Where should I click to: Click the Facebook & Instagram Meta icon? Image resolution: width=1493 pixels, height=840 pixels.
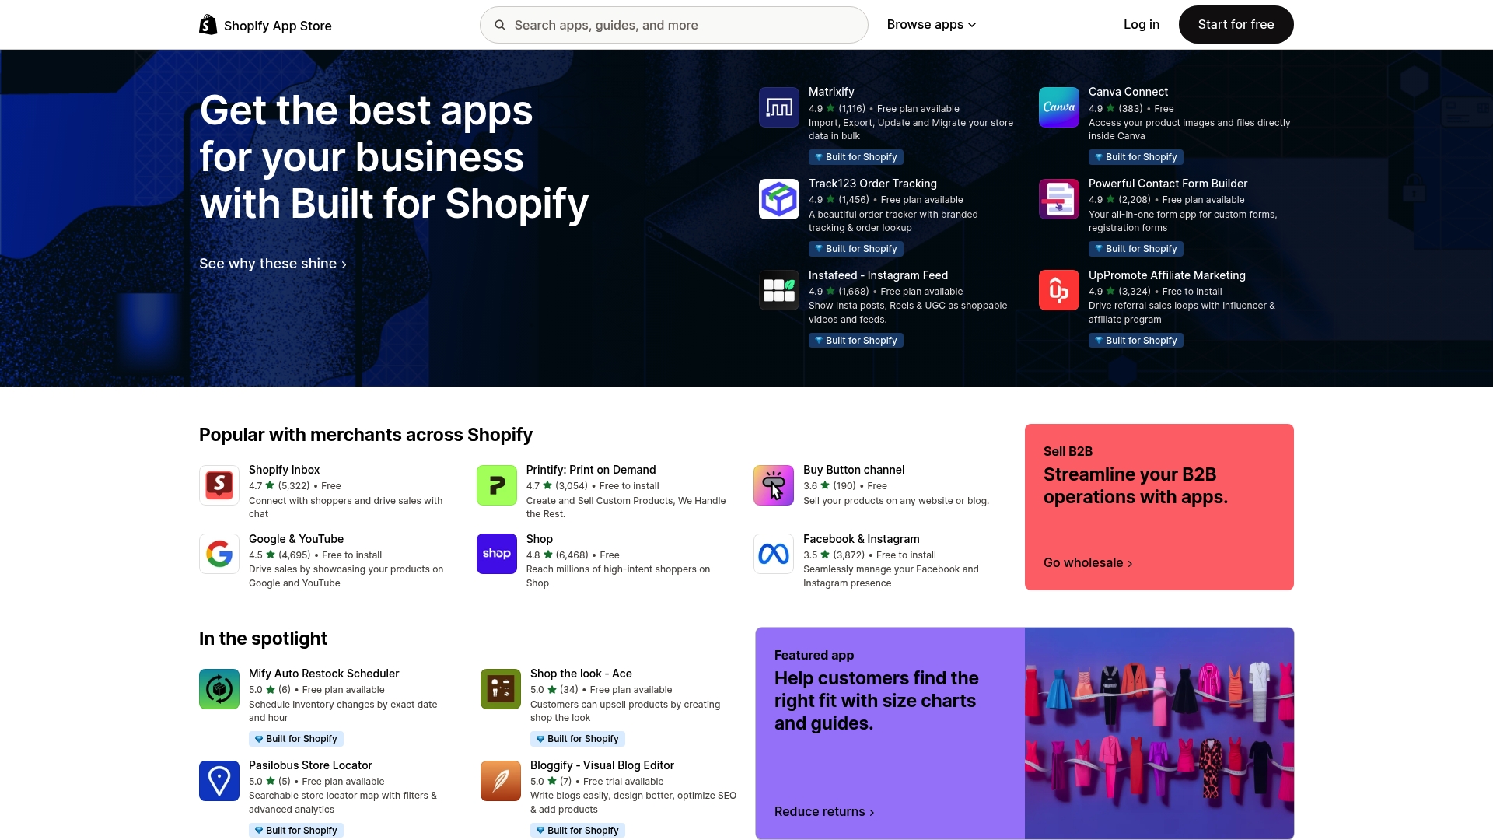click(773, 554)
